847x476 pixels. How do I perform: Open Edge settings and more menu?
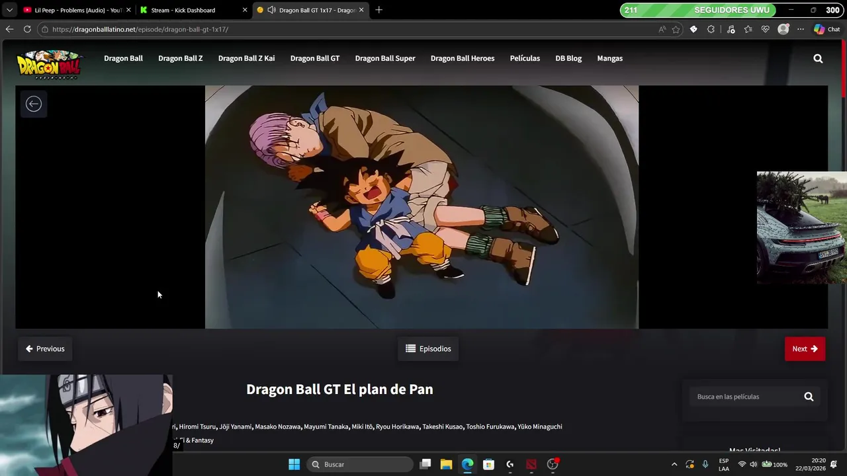(x=801, y=29)
